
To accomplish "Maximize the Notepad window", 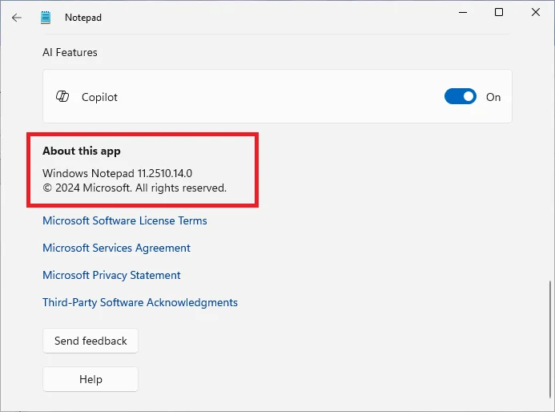I will point(499,12).
